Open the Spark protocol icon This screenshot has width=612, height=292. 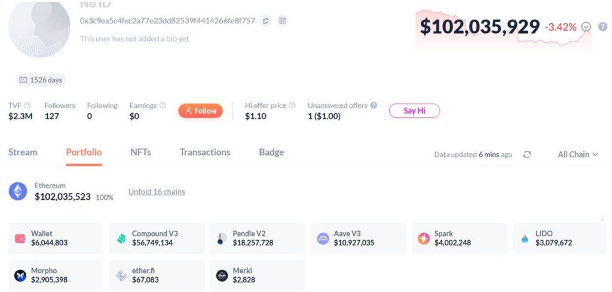point(424,239)
